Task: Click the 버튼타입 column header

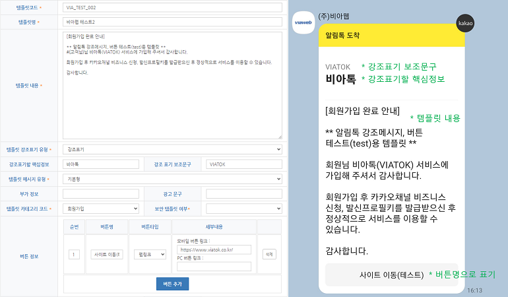Action: coord(150,226)
